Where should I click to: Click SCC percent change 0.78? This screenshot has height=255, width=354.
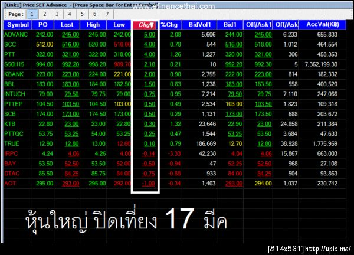point(175,44)
